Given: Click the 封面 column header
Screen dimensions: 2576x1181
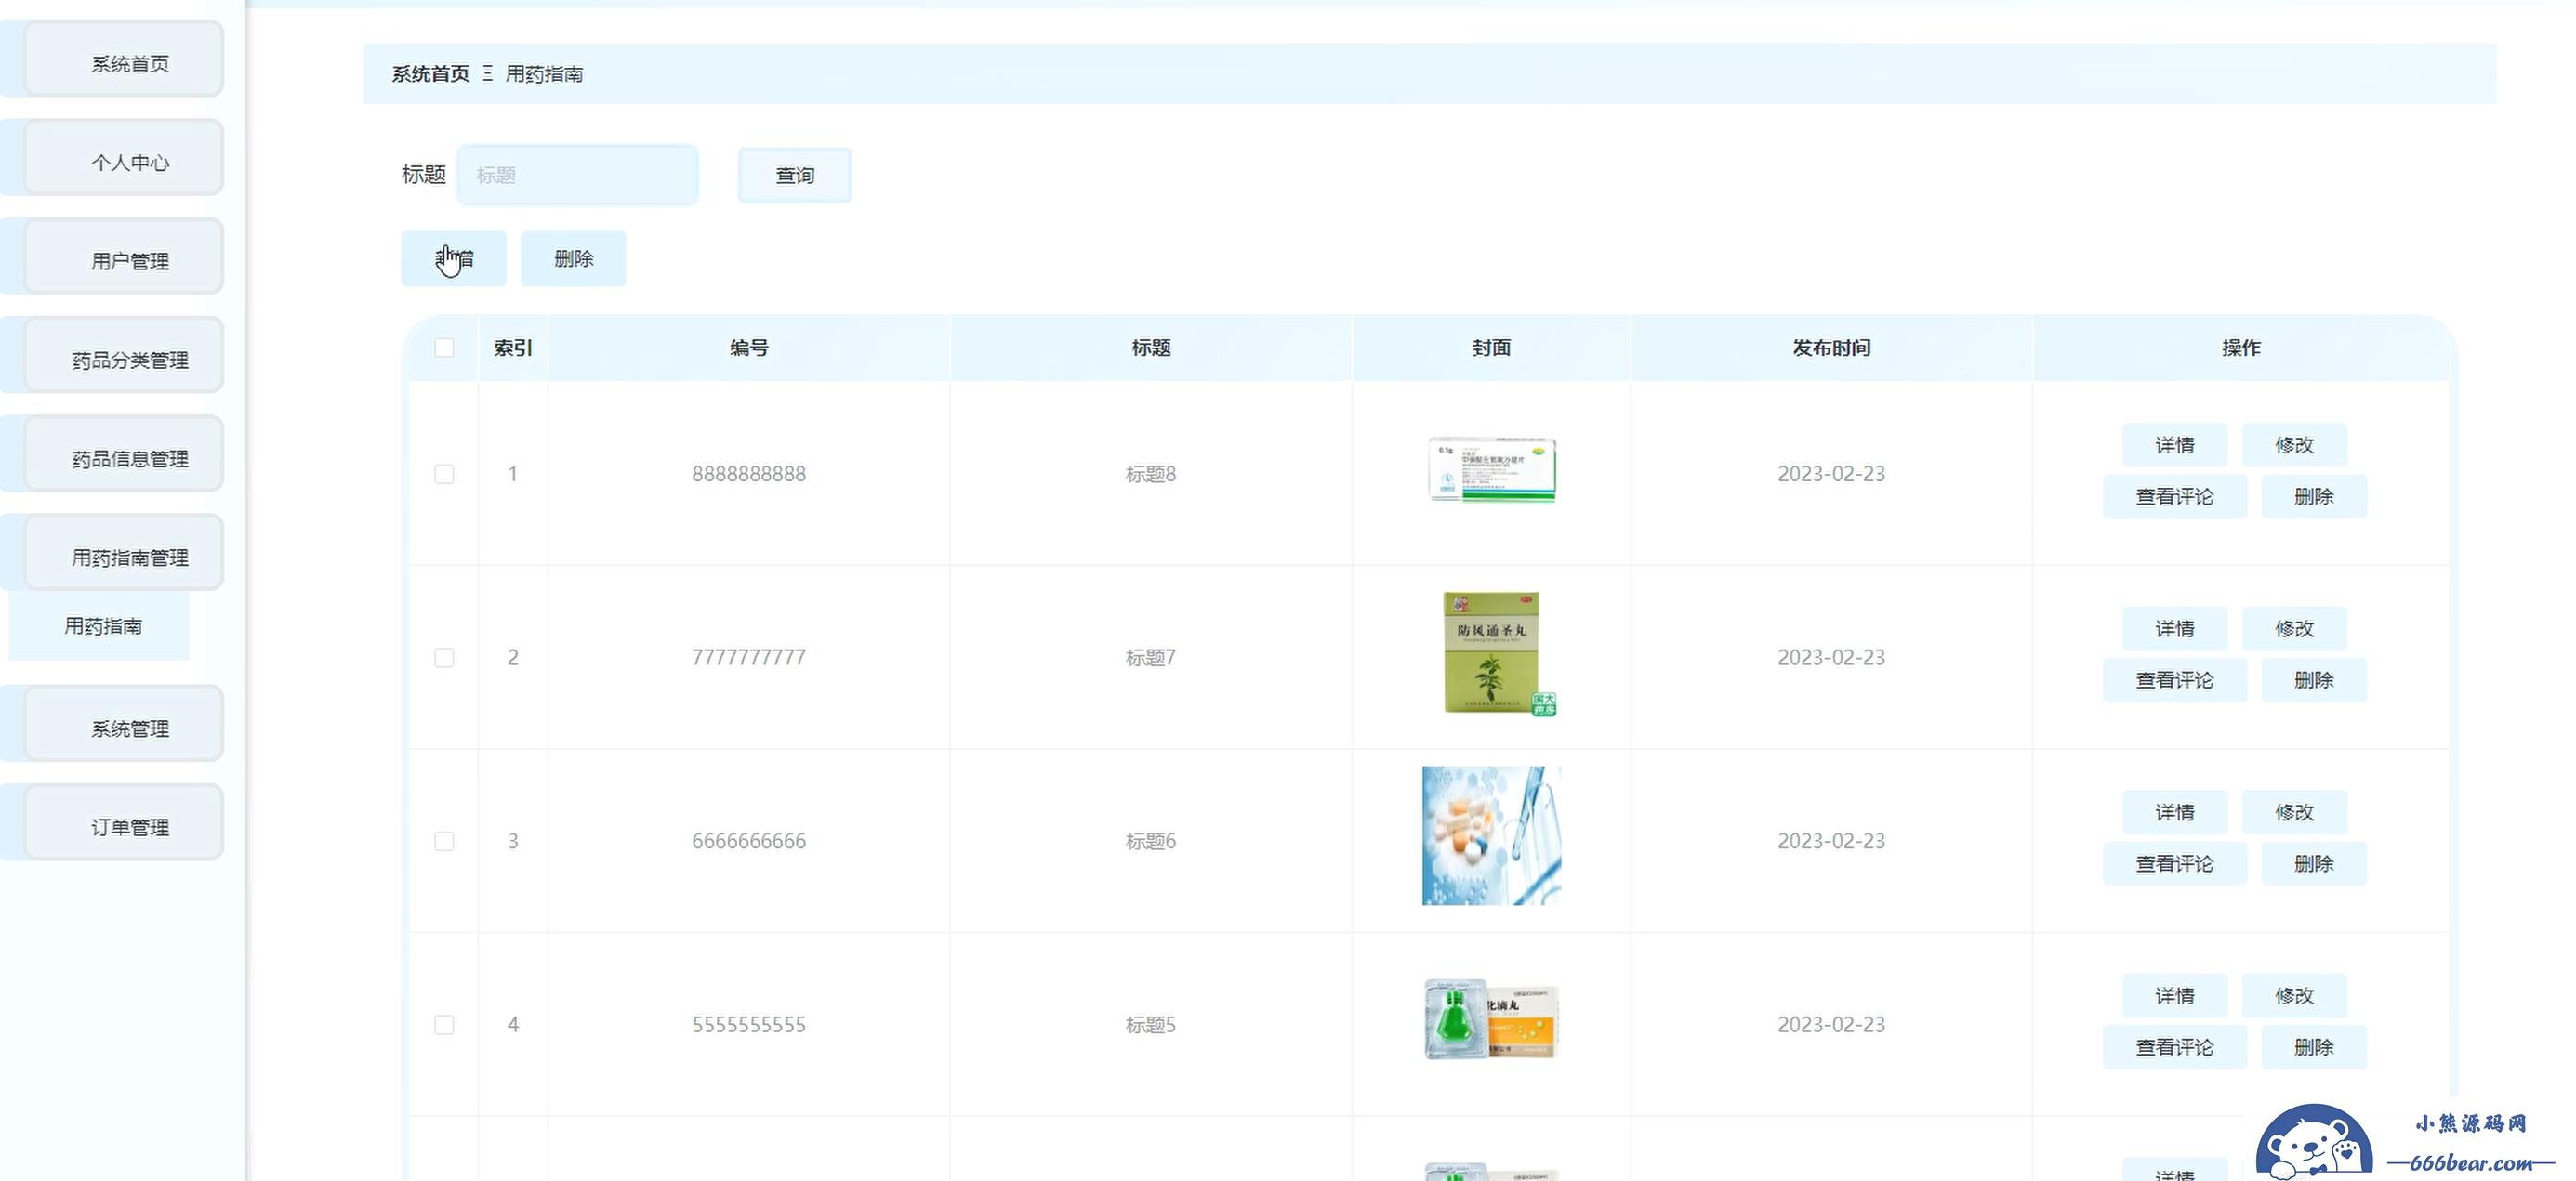Looking at the screenshot, I should (1491, 348).
